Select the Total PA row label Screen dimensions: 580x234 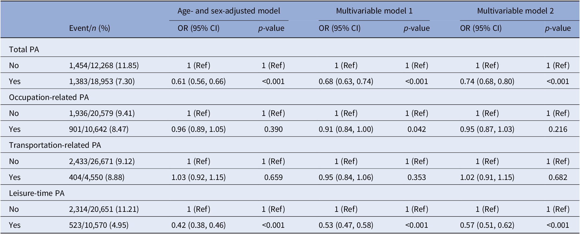pyautogui.click(x=24, y=49)
